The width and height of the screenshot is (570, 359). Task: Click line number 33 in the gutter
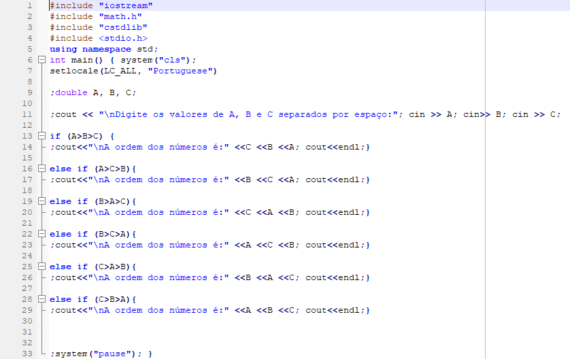27,354
